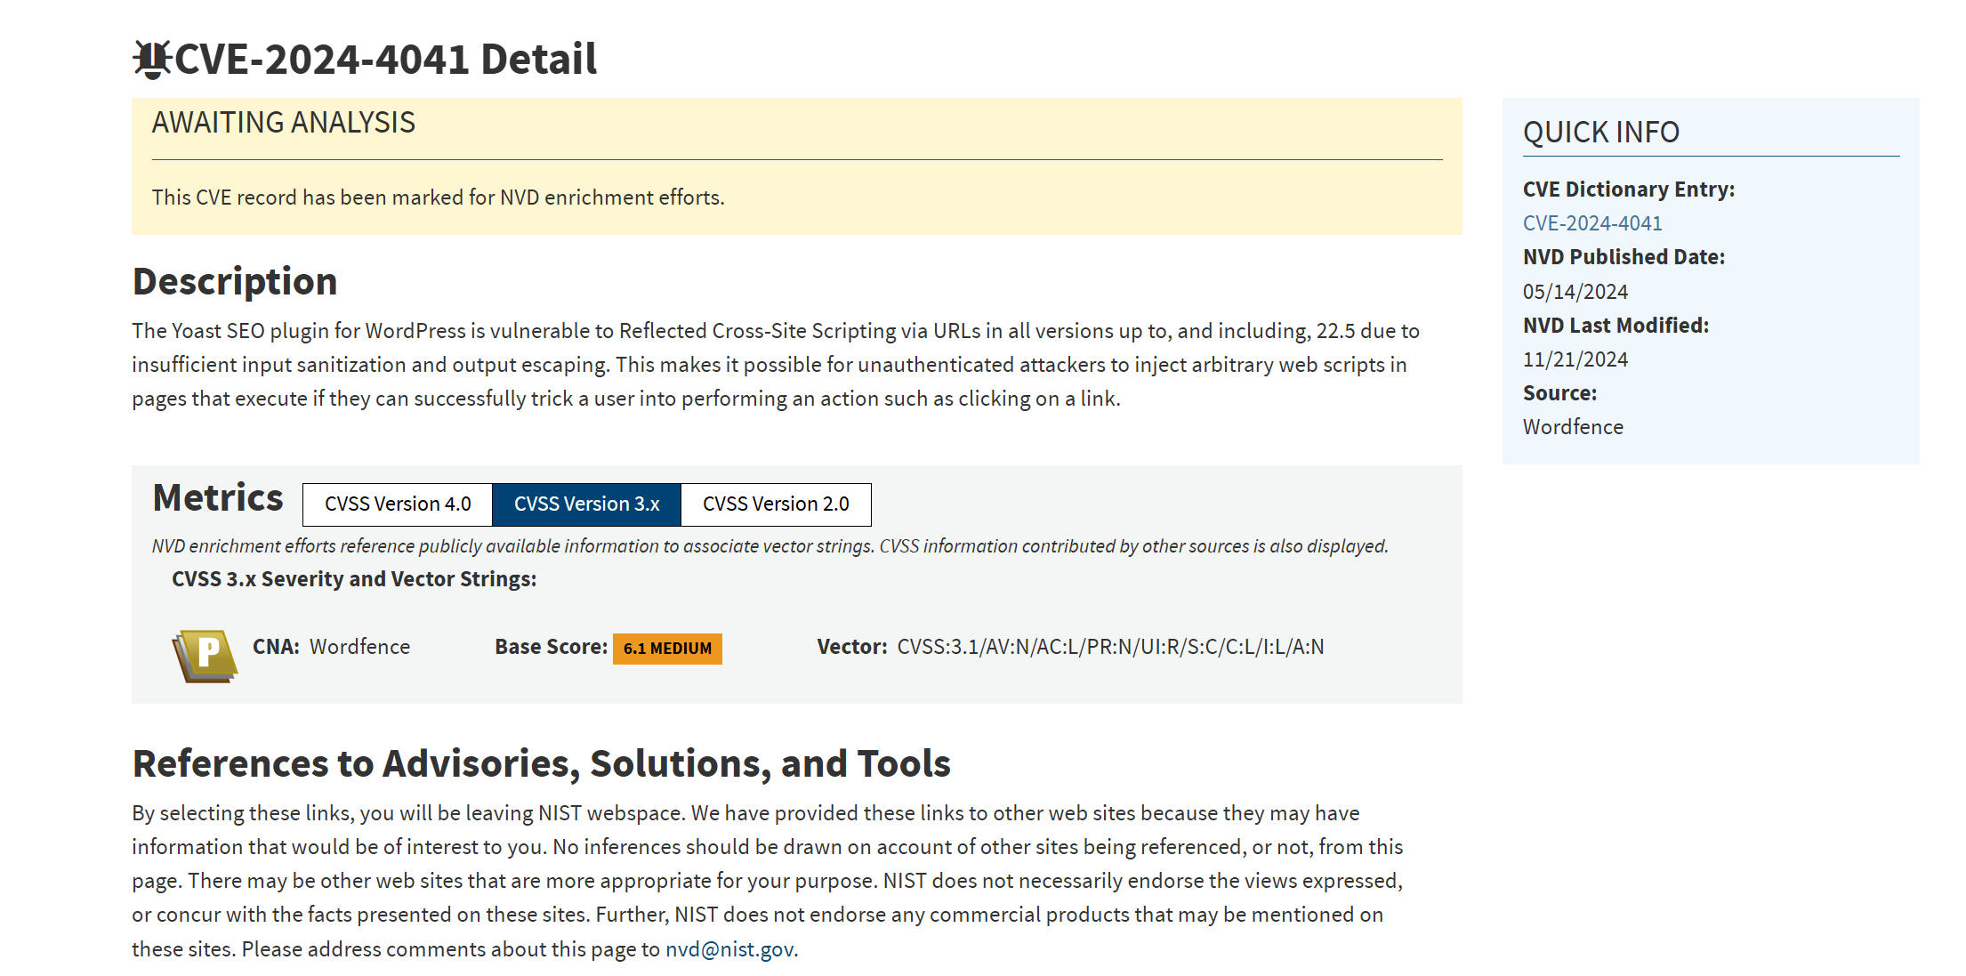Image resolution: width=1966 pixels, height=976 pixels.
Task: Open the CVE-2024-4041 dictionary entry link
Action: point(1591,223)
